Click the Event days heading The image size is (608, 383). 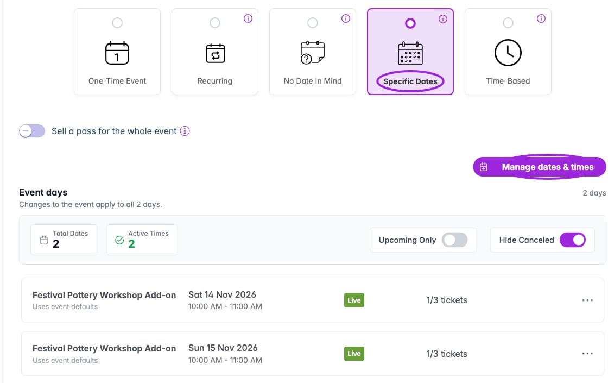click(43, 192)
